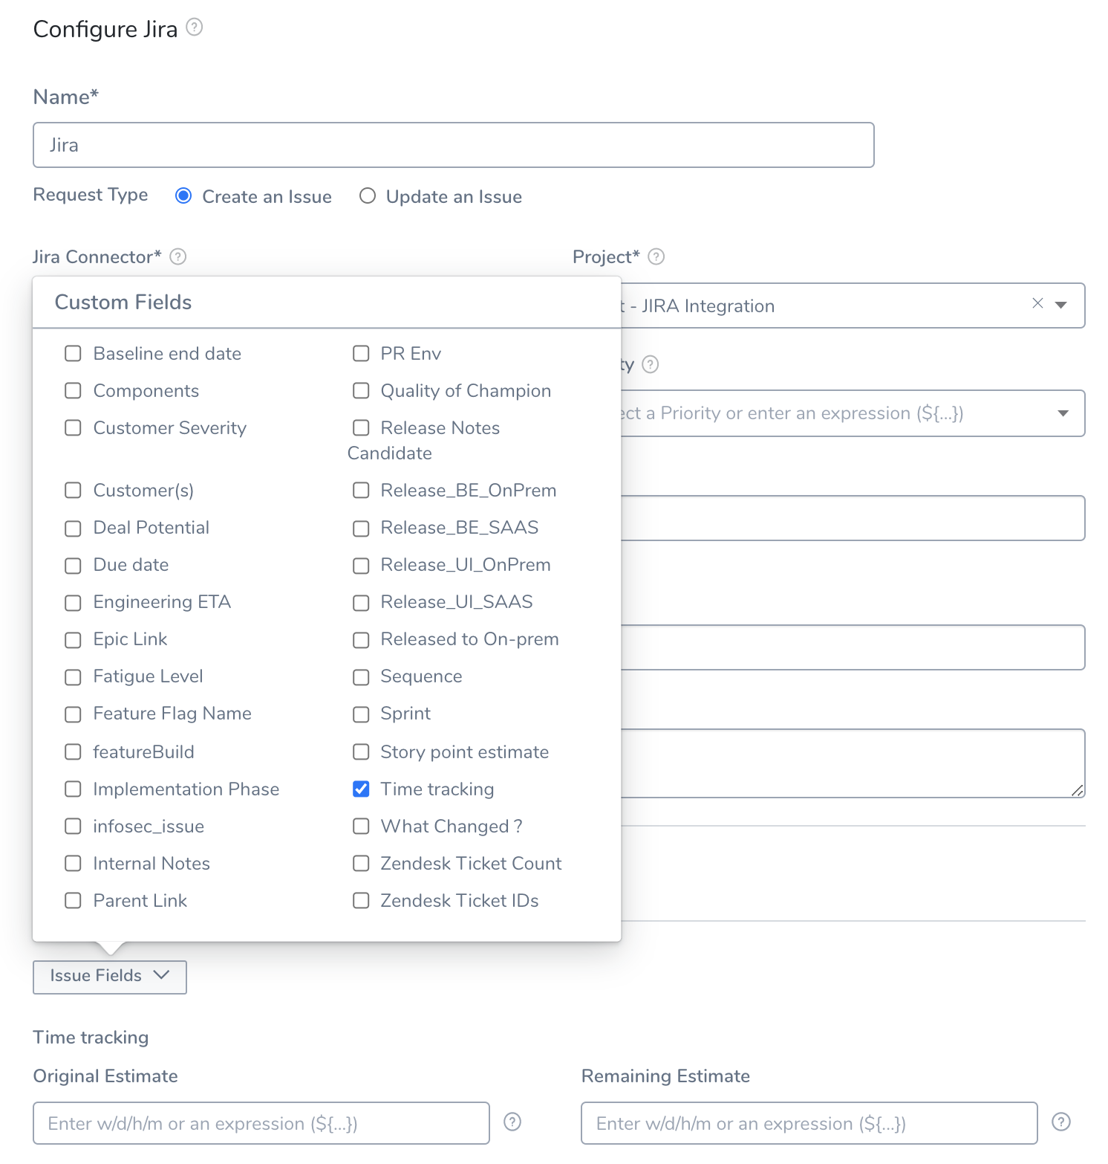
Task: Clear the JIRA Integration project selection
Action: (1037, 303)
